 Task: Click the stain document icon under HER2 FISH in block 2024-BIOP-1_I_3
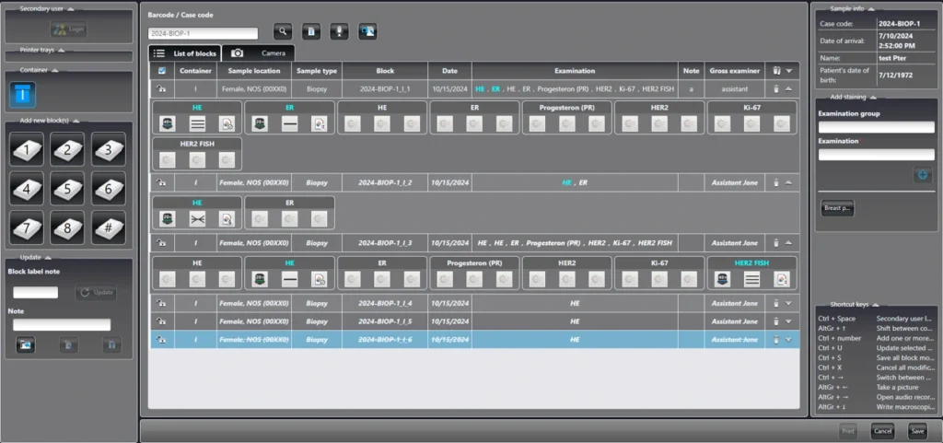pos(781,279)
